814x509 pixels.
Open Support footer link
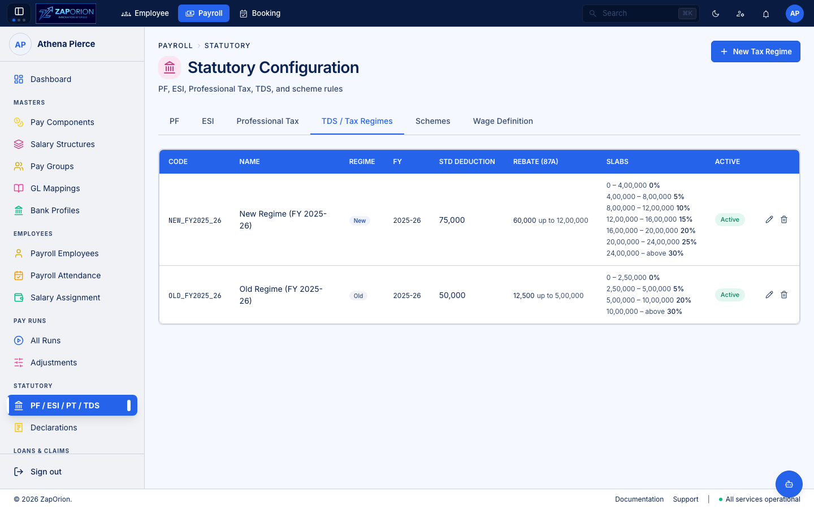tap(686, 499)
